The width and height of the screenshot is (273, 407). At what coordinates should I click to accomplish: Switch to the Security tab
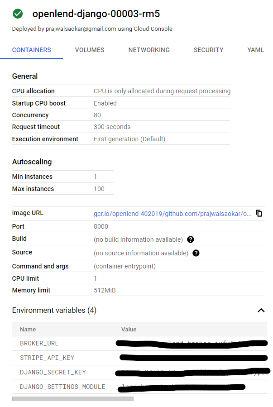pos(208,50)
